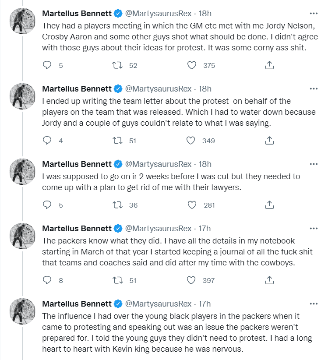This screenshot has width=328, height=360.
Task: Like the tweet with 349 likes
Action: coord(191,141)
